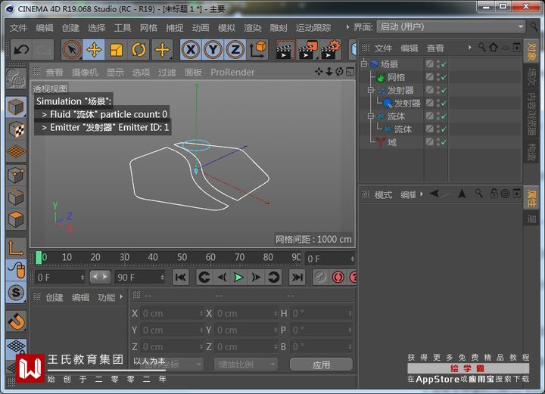Click the 应用 button
The image size is (545, 394).
pyautogui.click(x=321, y=365)
